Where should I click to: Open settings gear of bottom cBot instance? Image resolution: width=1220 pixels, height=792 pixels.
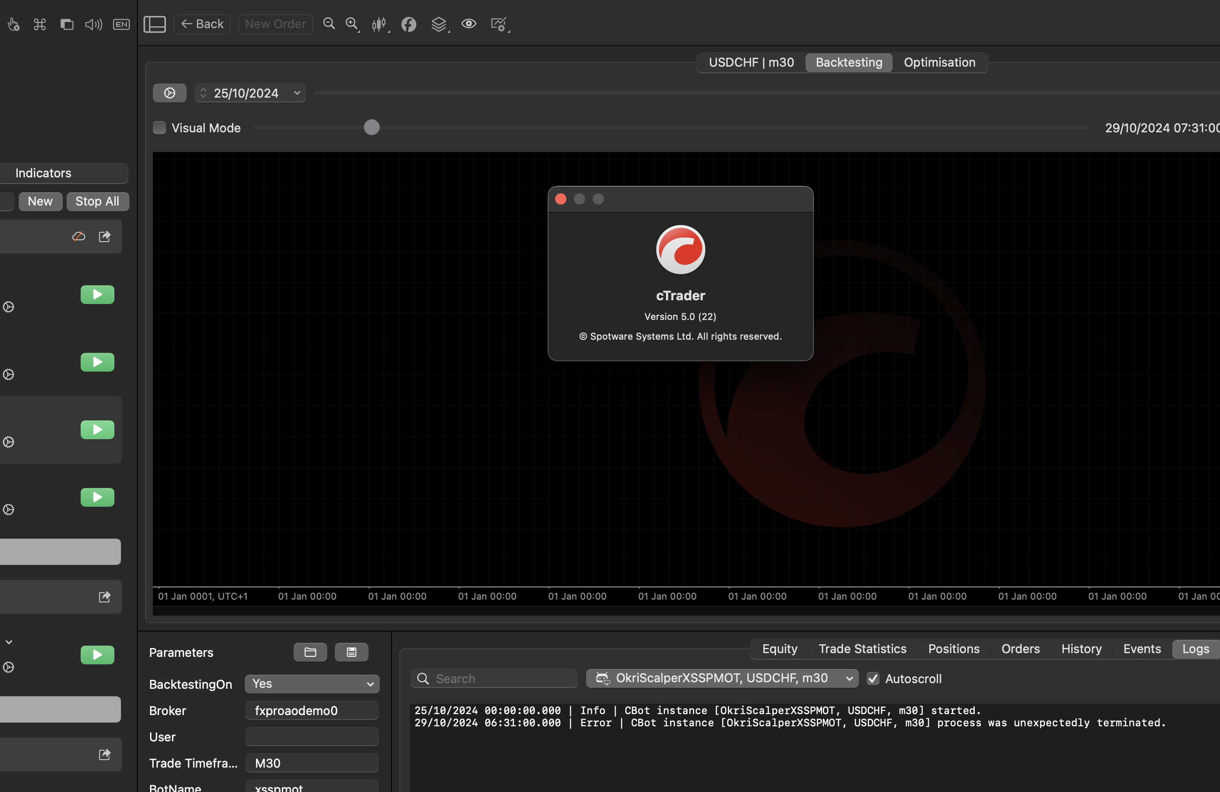pos(8,667)
